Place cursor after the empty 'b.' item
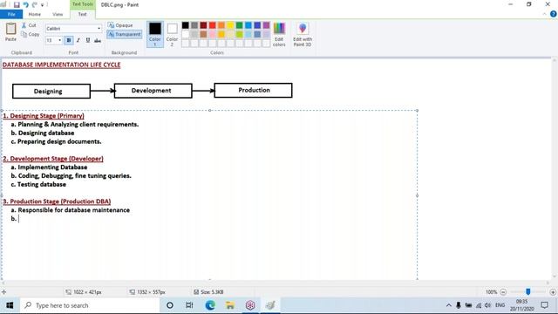The height and width of the screenshot is (314, 558). point(19,219)
